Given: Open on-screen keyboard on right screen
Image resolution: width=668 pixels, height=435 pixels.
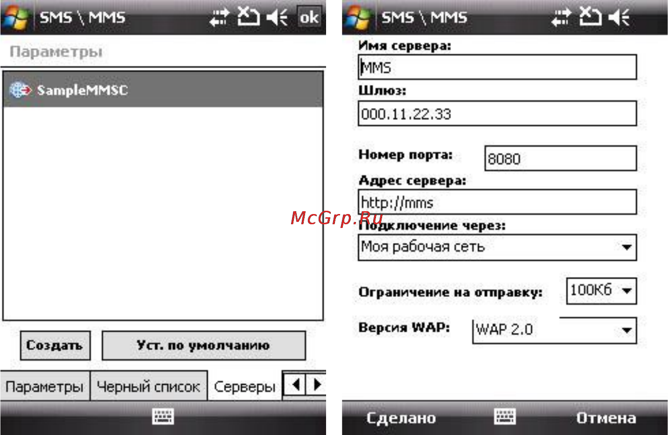Looking at the screenshot, I should coord(505,416).
